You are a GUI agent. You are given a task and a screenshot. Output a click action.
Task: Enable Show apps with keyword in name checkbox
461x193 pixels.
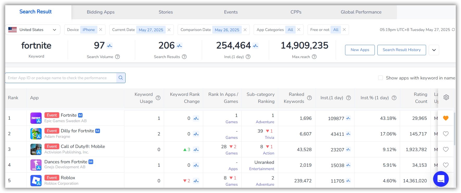[x=381, y=78]
